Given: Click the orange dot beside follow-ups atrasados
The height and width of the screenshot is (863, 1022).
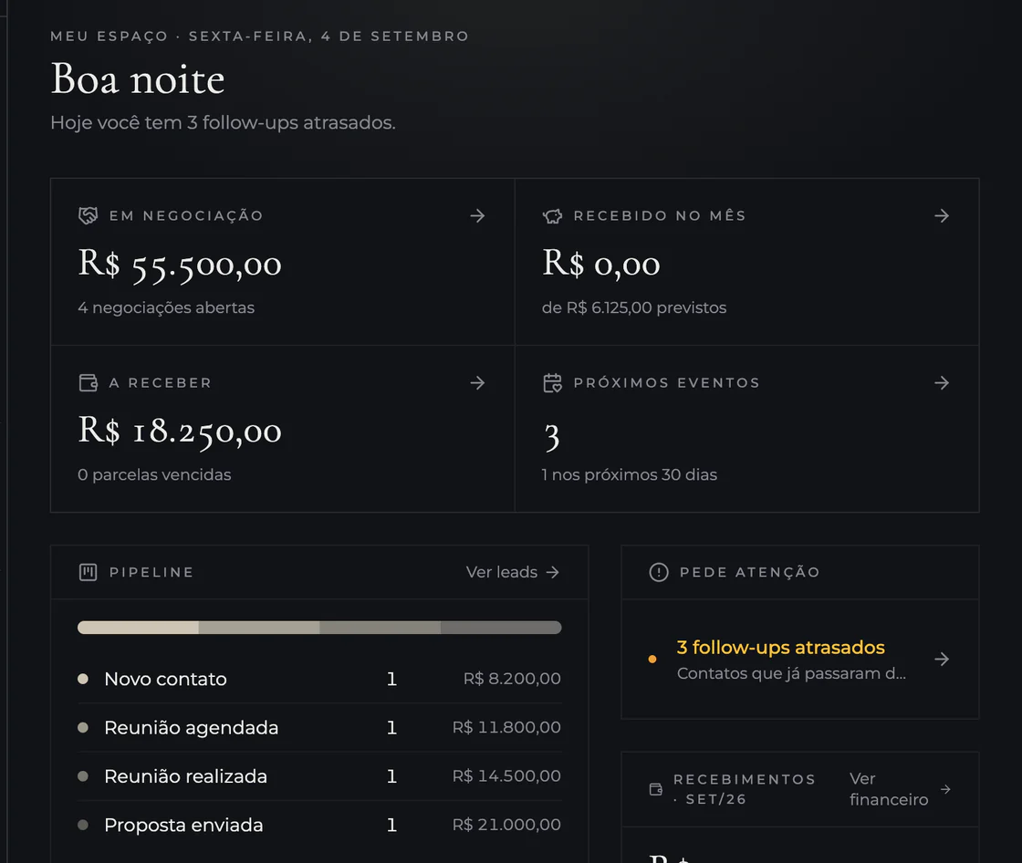Looking at the screenshot, I should click(x=652, y=660).
